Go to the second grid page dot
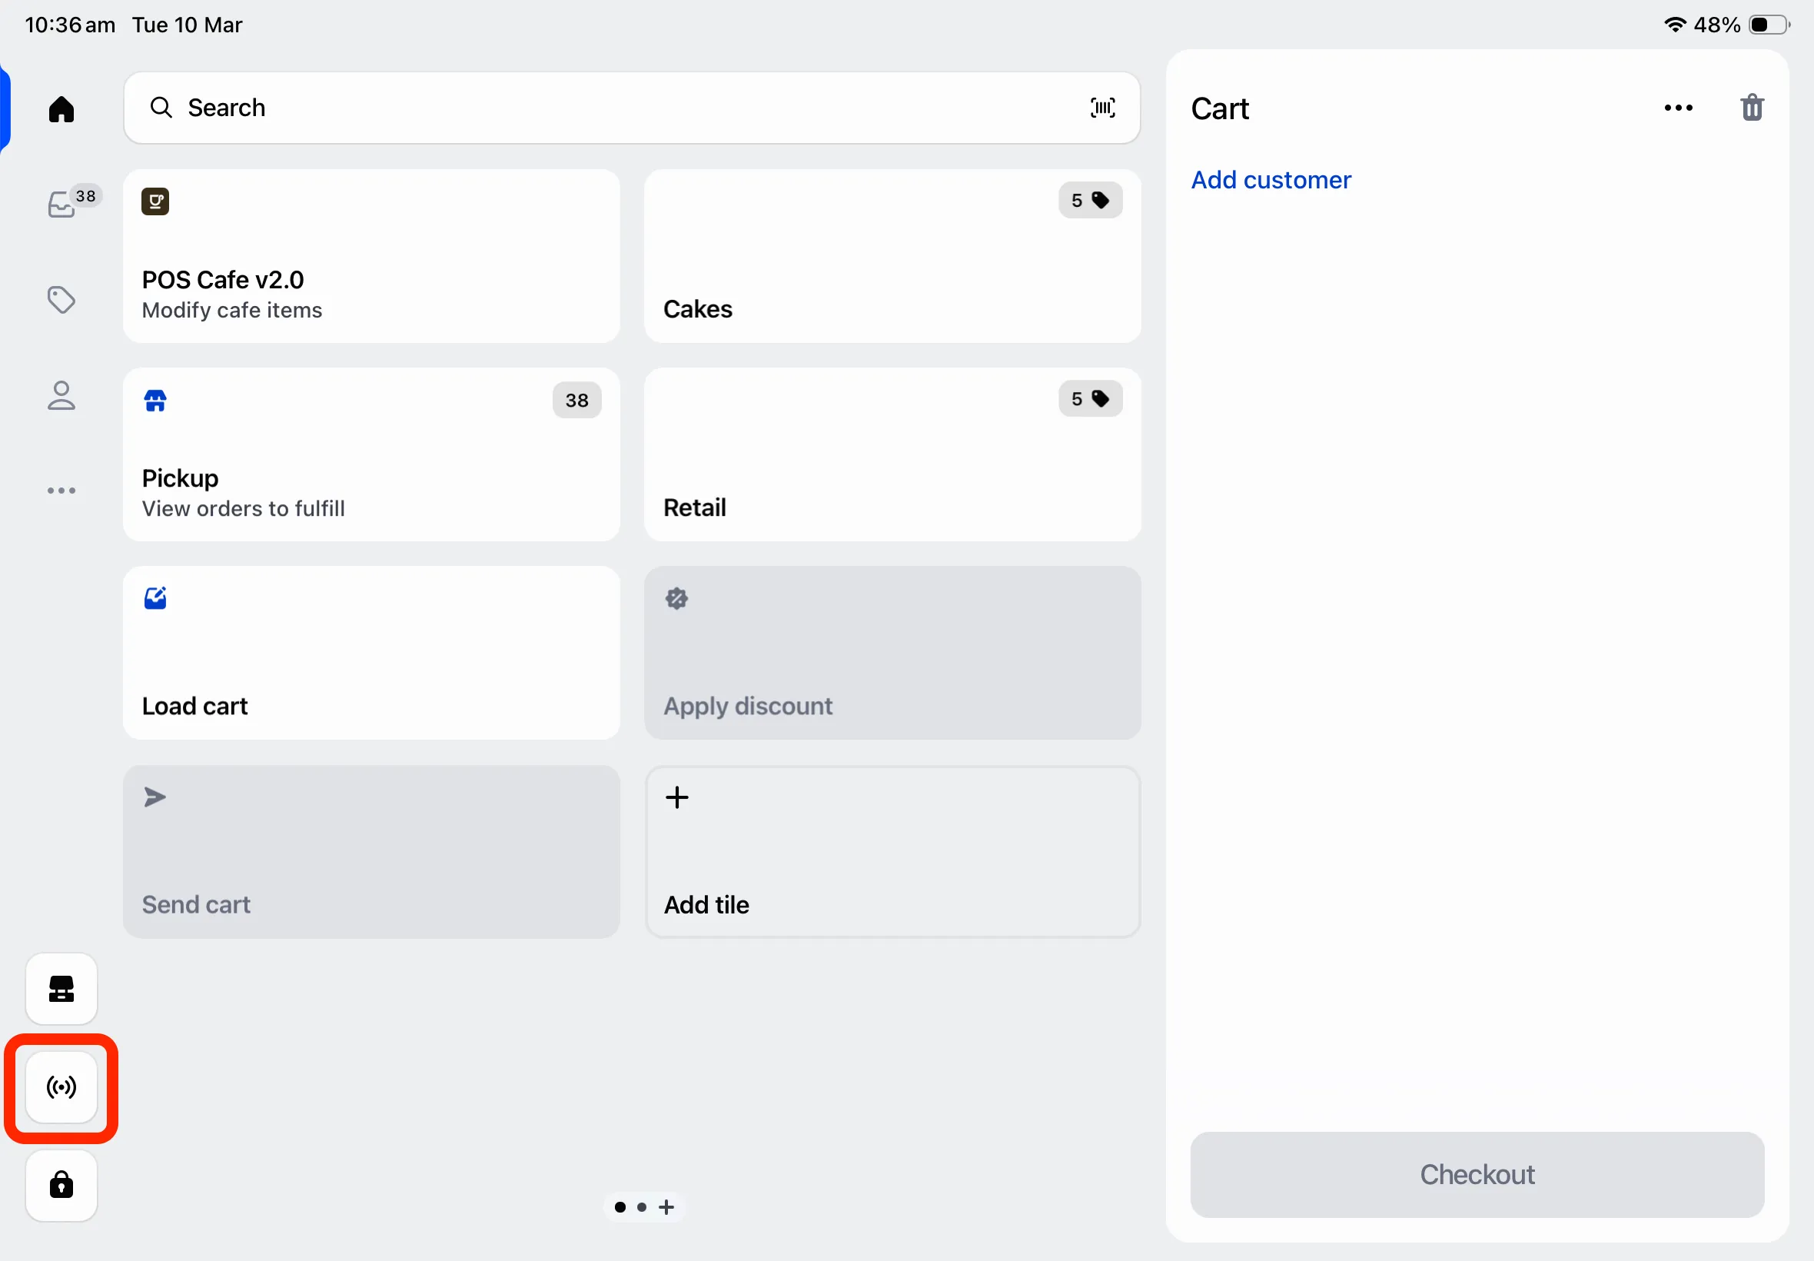Viewport: 1814px width, 1261px height. click(x=641, y=1206)
